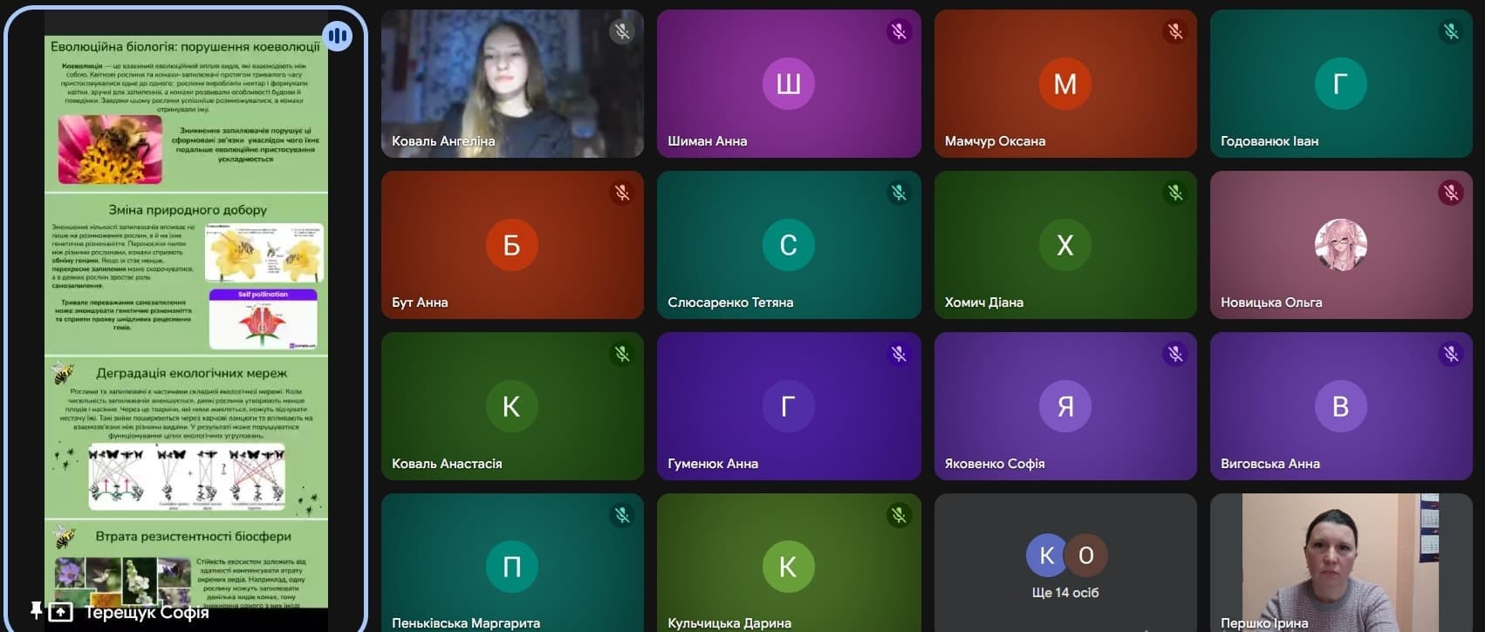The image size is (1485, 632).
Task: Click the Першко Ірина video tile
Action: coord(1341,563)
